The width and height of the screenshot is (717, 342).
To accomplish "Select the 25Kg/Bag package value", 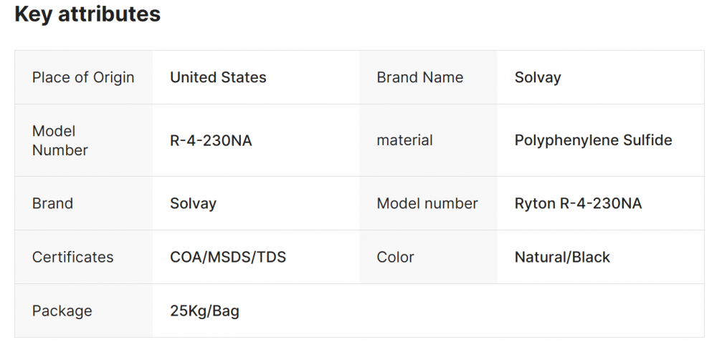I will coord(204,311).
